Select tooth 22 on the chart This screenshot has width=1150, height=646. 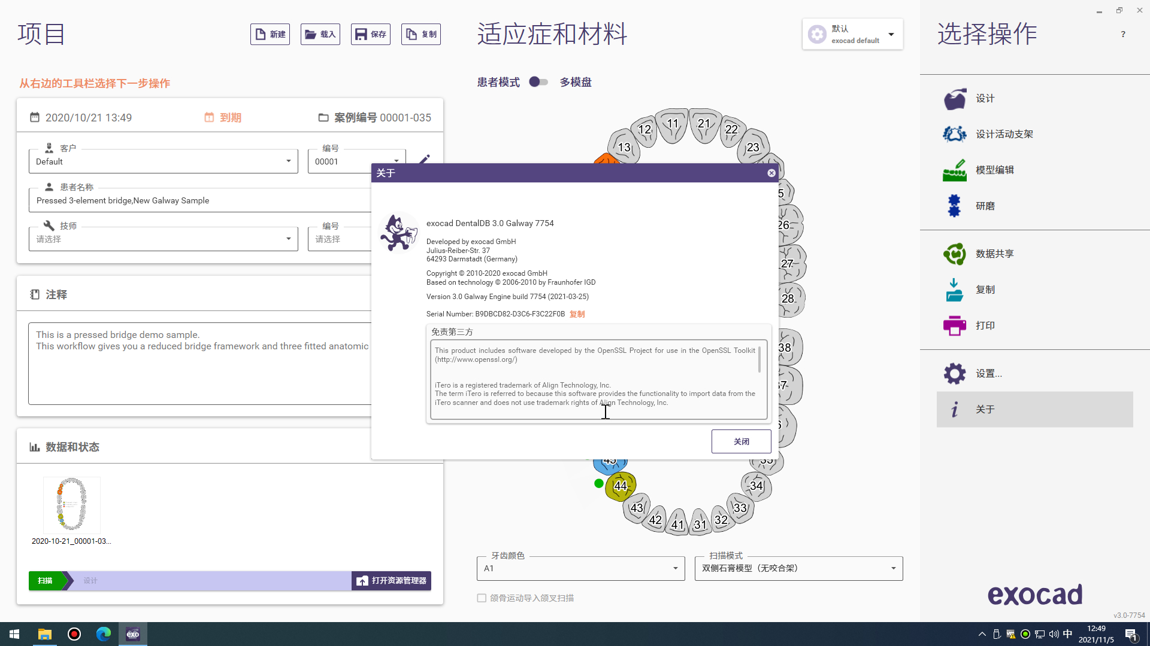click(x=732, y=130)
